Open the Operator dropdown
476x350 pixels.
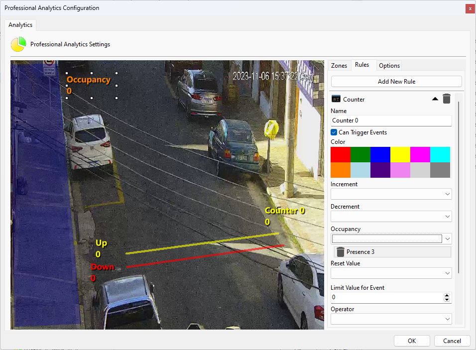tap(391, 319)
